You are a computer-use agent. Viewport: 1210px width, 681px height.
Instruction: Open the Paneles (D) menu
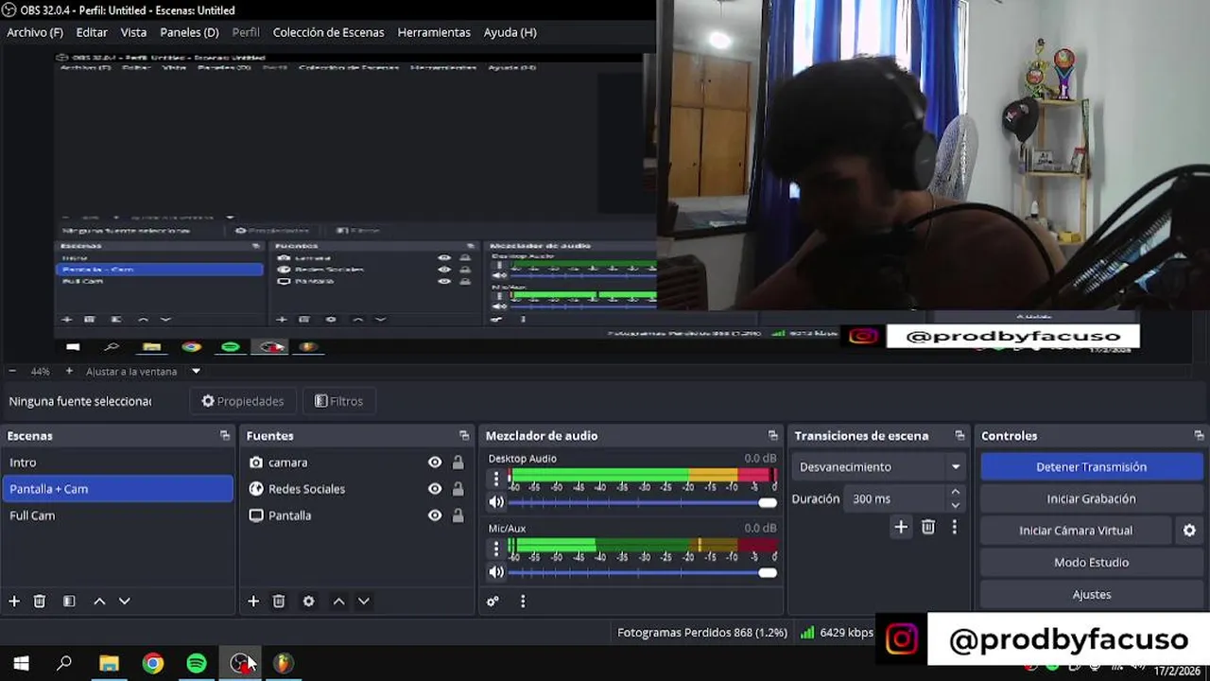(x=189, y=32)
